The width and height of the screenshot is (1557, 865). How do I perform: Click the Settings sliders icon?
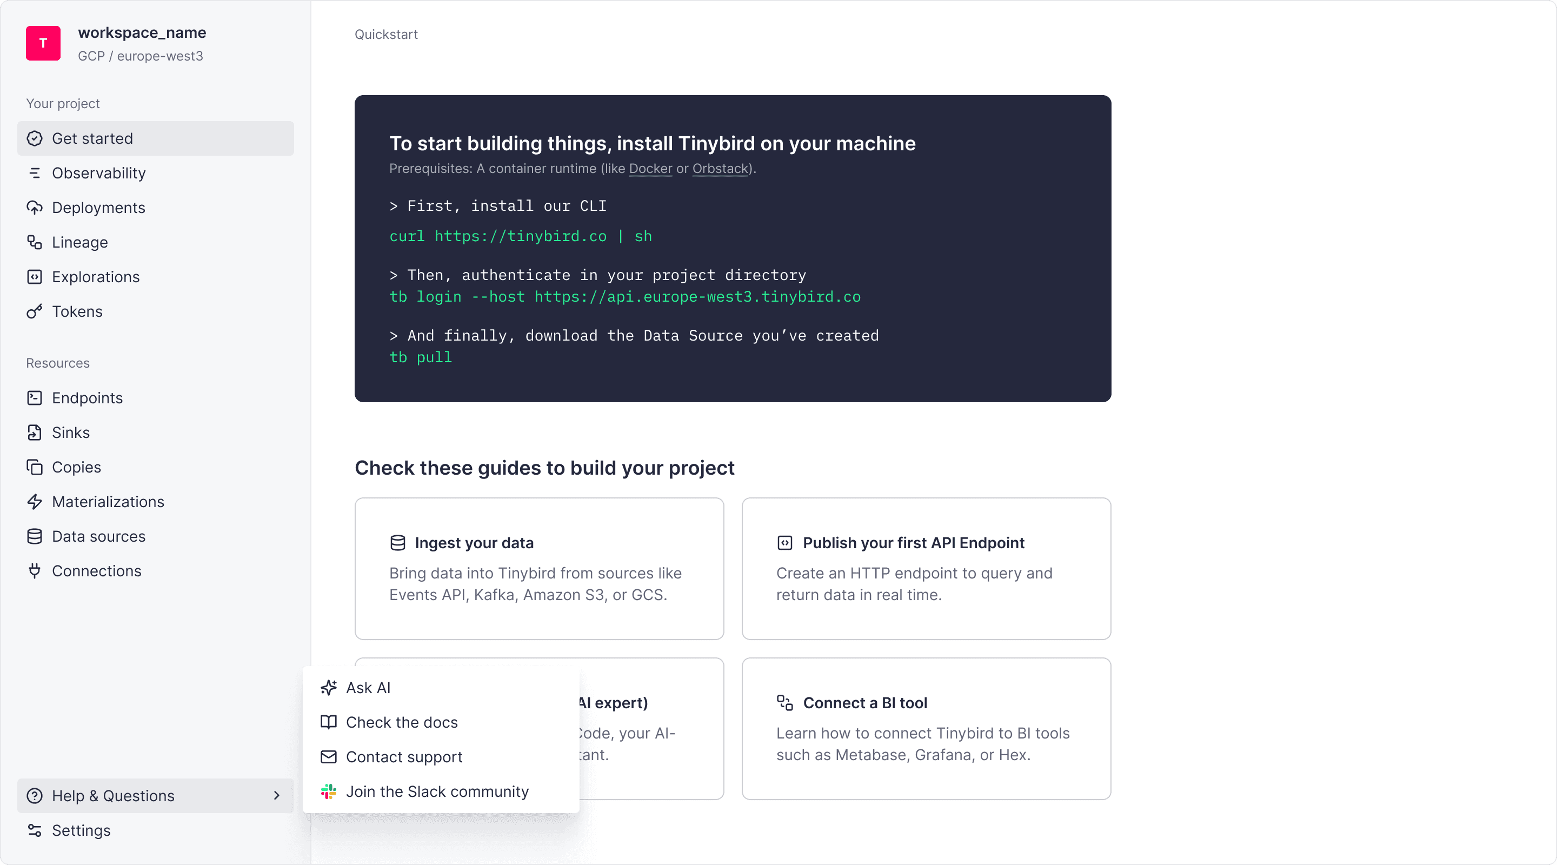click(35, 830)
